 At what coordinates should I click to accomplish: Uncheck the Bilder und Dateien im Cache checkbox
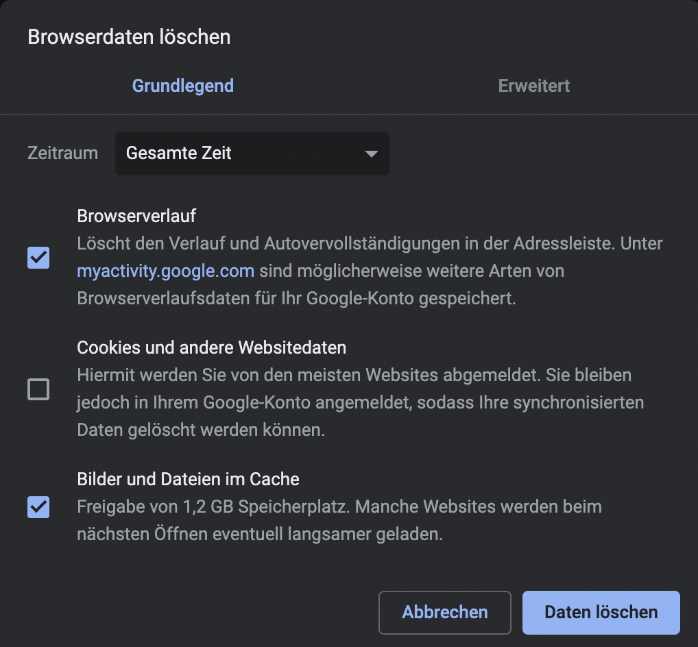[x=38, y=507]
